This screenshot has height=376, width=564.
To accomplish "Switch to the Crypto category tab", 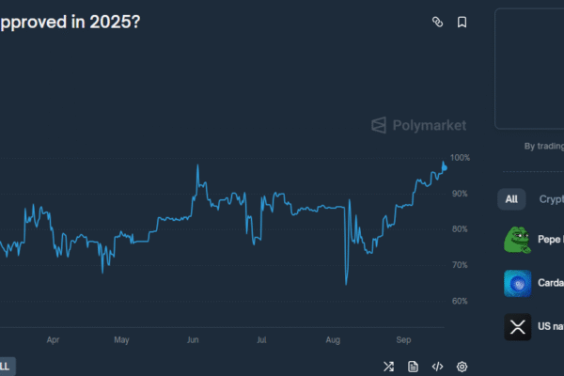I will 551,199.
